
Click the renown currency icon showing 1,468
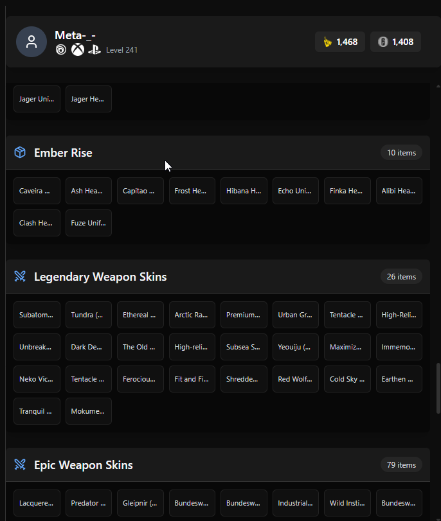328,42
